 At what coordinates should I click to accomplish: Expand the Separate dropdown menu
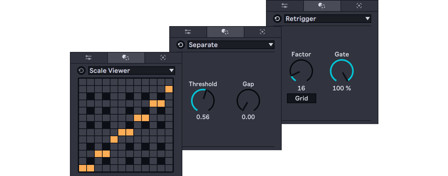(x=231, y=45)
